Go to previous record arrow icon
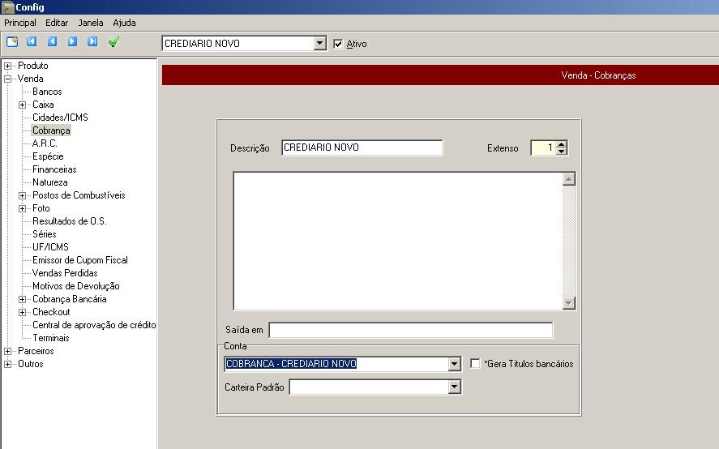The height and width of the screenshot is (449, 719). [x=52, y=41]
